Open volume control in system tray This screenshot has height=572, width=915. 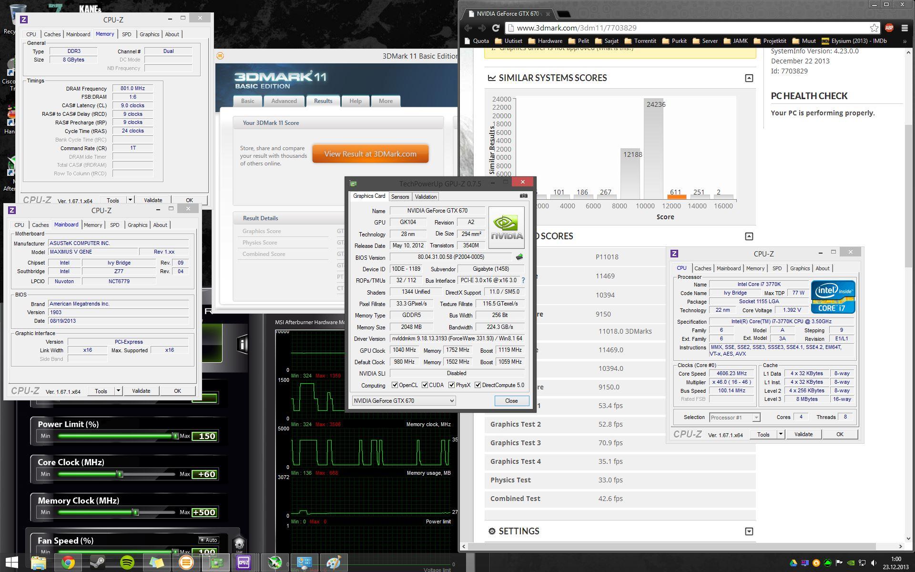pyautogui.click(x=874, y=563)
